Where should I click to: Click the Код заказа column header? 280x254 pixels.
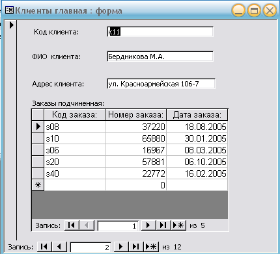(75, 115)
